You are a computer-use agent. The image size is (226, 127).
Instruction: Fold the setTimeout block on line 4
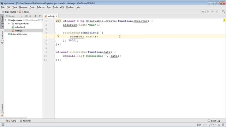[x=55, y=33]
